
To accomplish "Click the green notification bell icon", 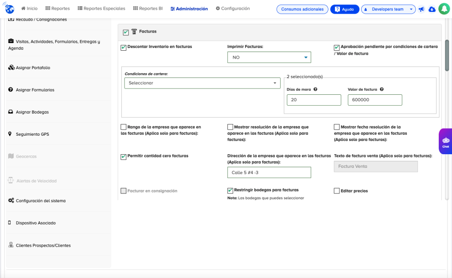I will pyautogui.click(x=444, y=9).
